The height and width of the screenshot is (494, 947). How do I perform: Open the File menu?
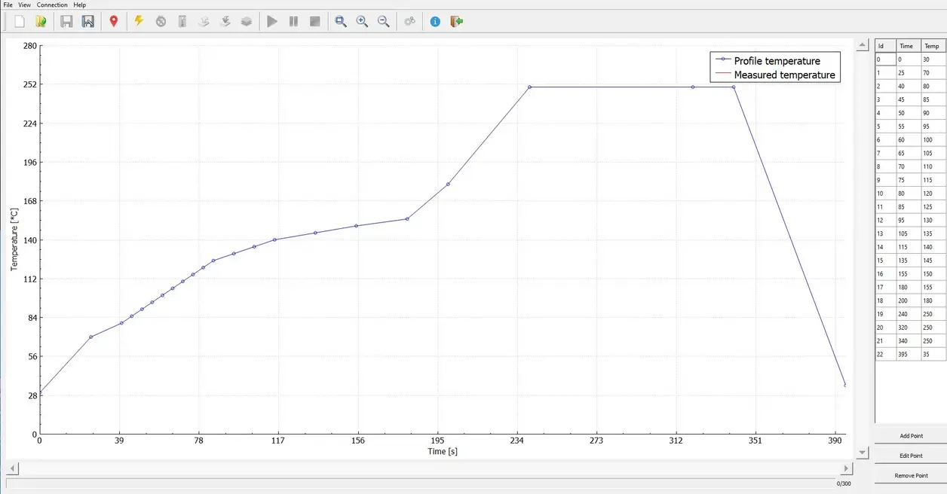point(8,5)
